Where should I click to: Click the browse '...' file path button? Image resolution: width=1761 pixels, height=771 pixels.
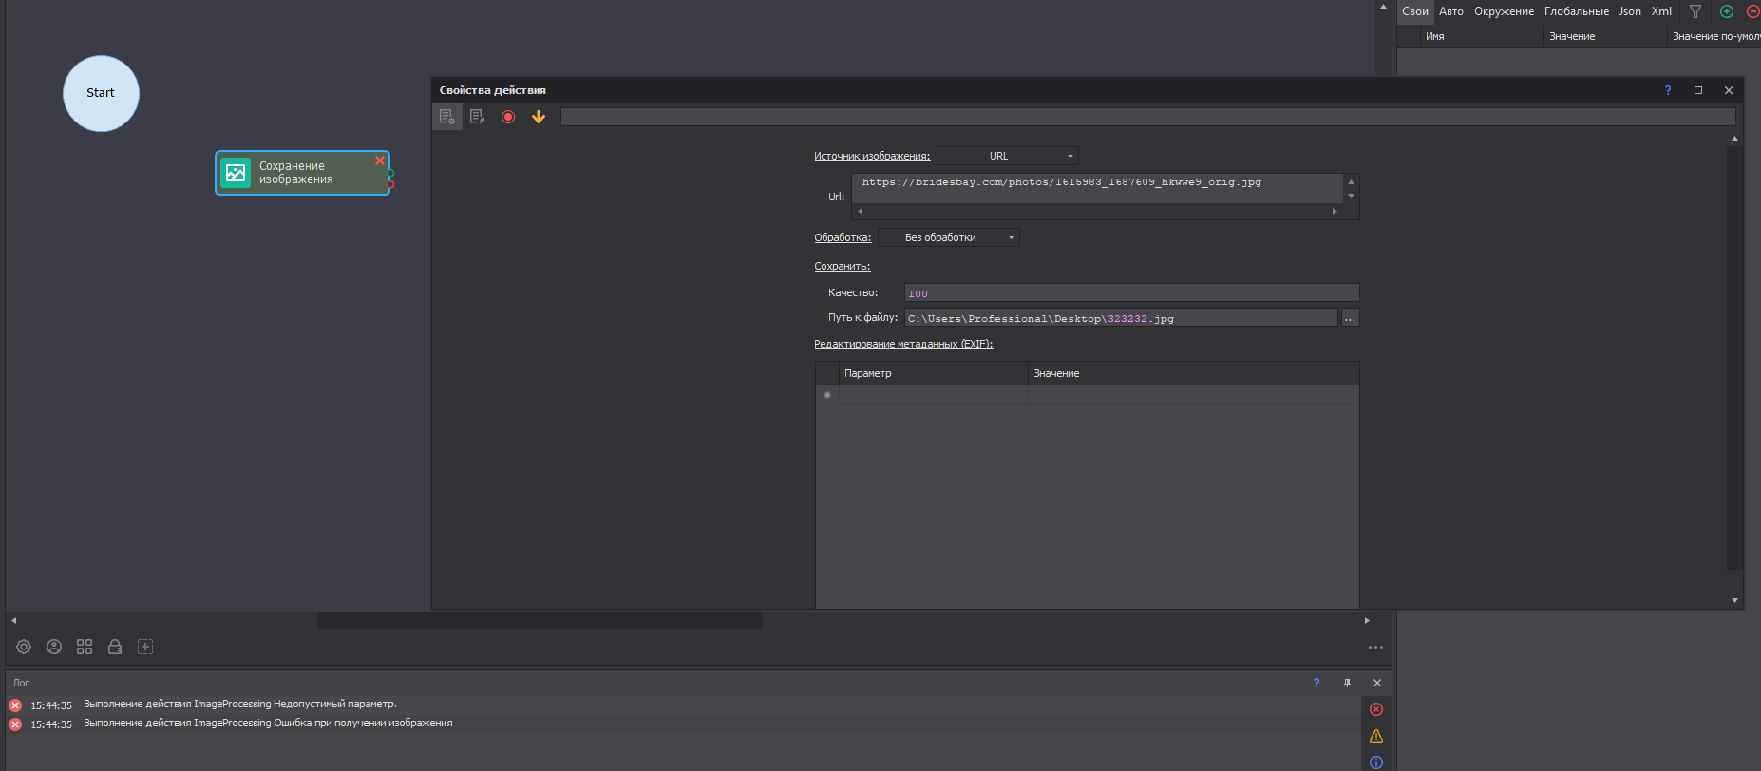1350,318
